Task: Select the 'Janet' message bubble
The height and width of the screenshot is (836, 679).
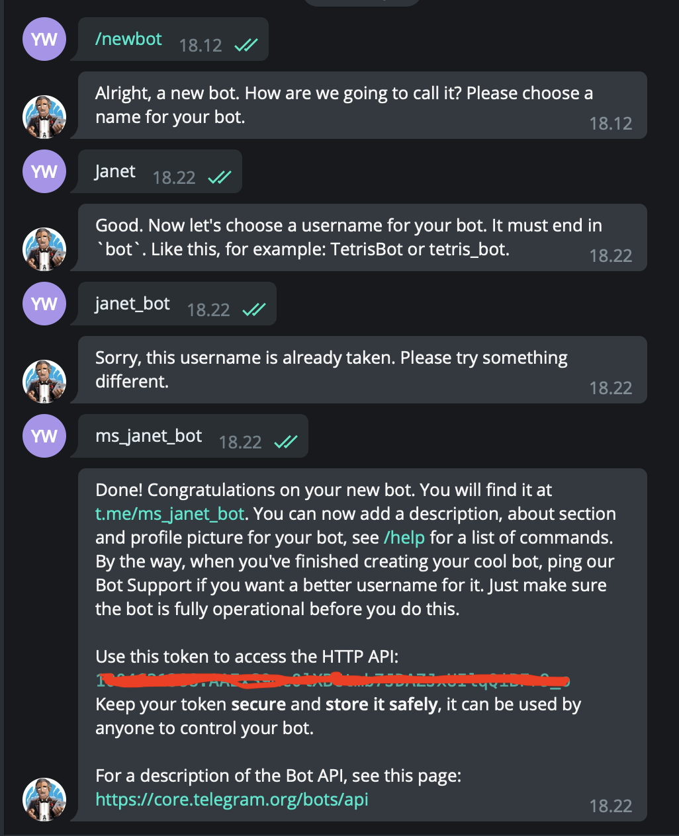Action: (159, 171)
